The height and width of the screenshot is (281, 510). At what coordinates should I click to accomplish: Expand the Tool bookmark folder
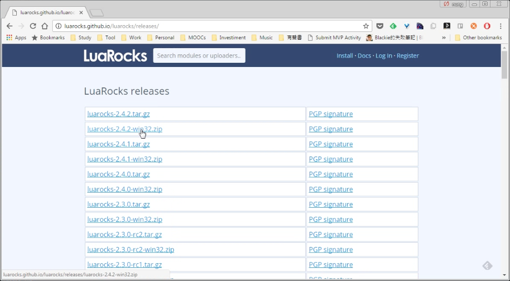pyautogui.click(x=106, y=37)
